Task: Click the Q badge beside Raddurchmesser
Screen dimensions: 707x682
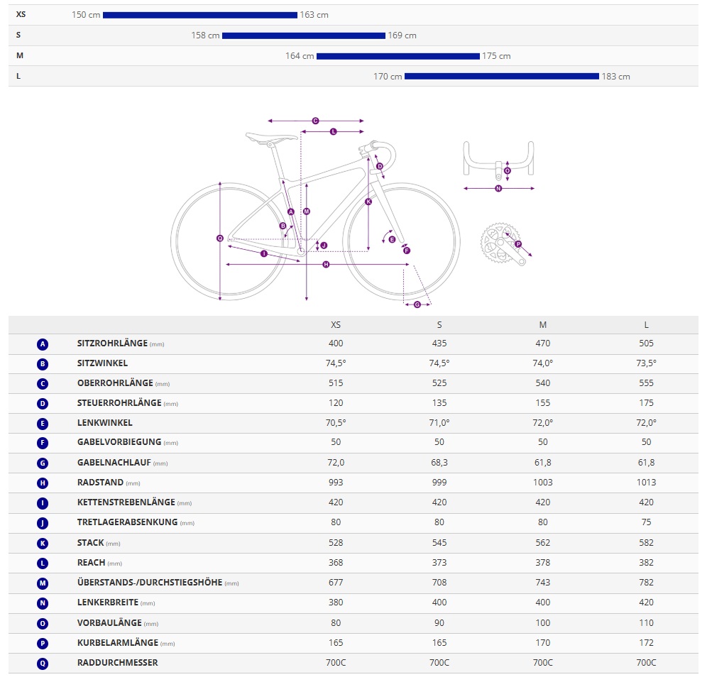Action: [43, 663]
